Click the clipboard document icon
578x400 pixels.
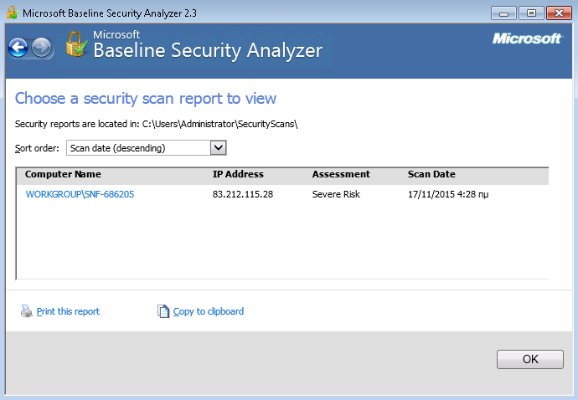click(163, 311)
